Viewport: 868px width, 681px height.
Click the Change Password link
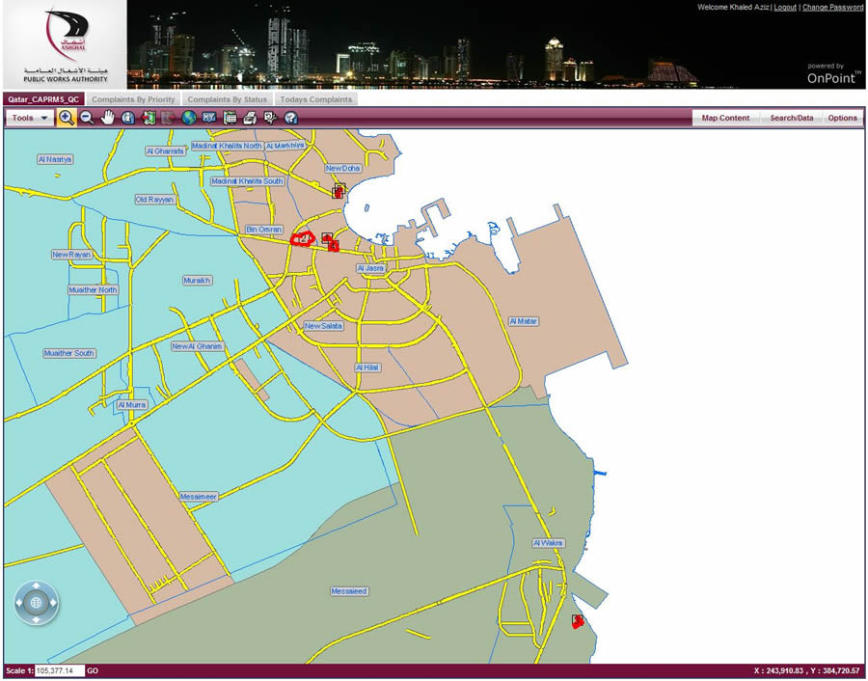(832, 7)
